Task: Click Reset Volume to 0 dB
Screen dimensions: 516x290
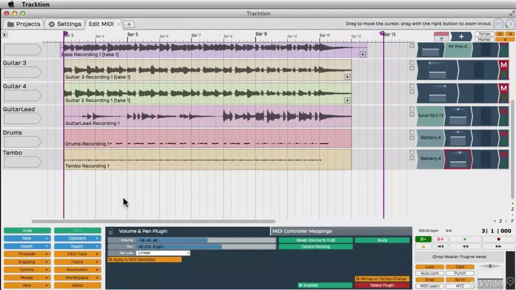Action: [316, 241]
